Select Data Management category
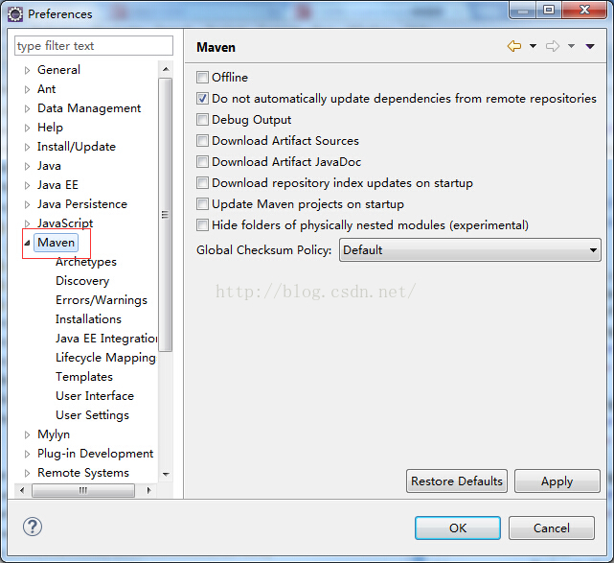This screenshot has height=563, width=614. (x=89, y=108)
